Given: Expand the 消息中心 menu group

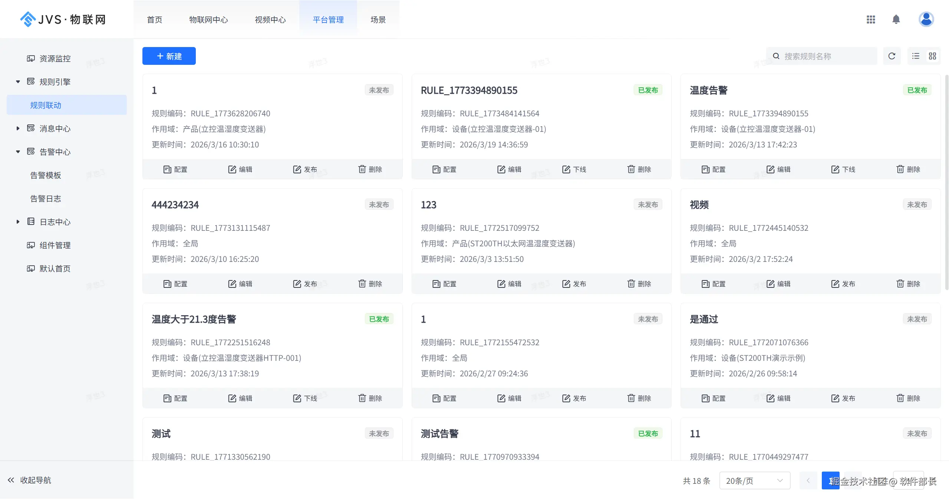Looking at the screenshot, I should (x=18, y=129).
